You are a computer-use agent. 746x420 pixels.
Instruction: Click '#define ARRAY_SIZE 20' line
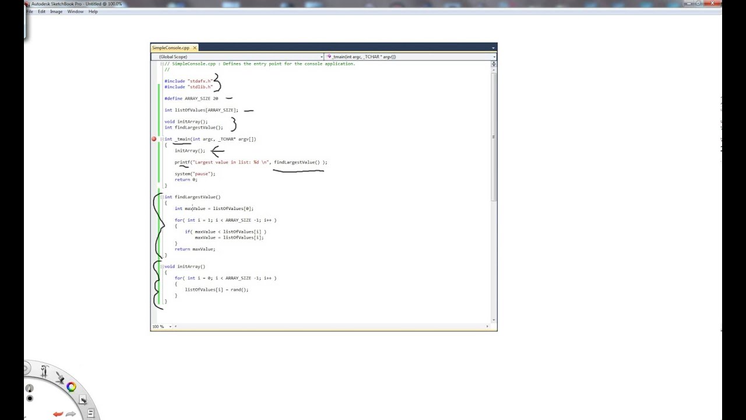(191, 99)
